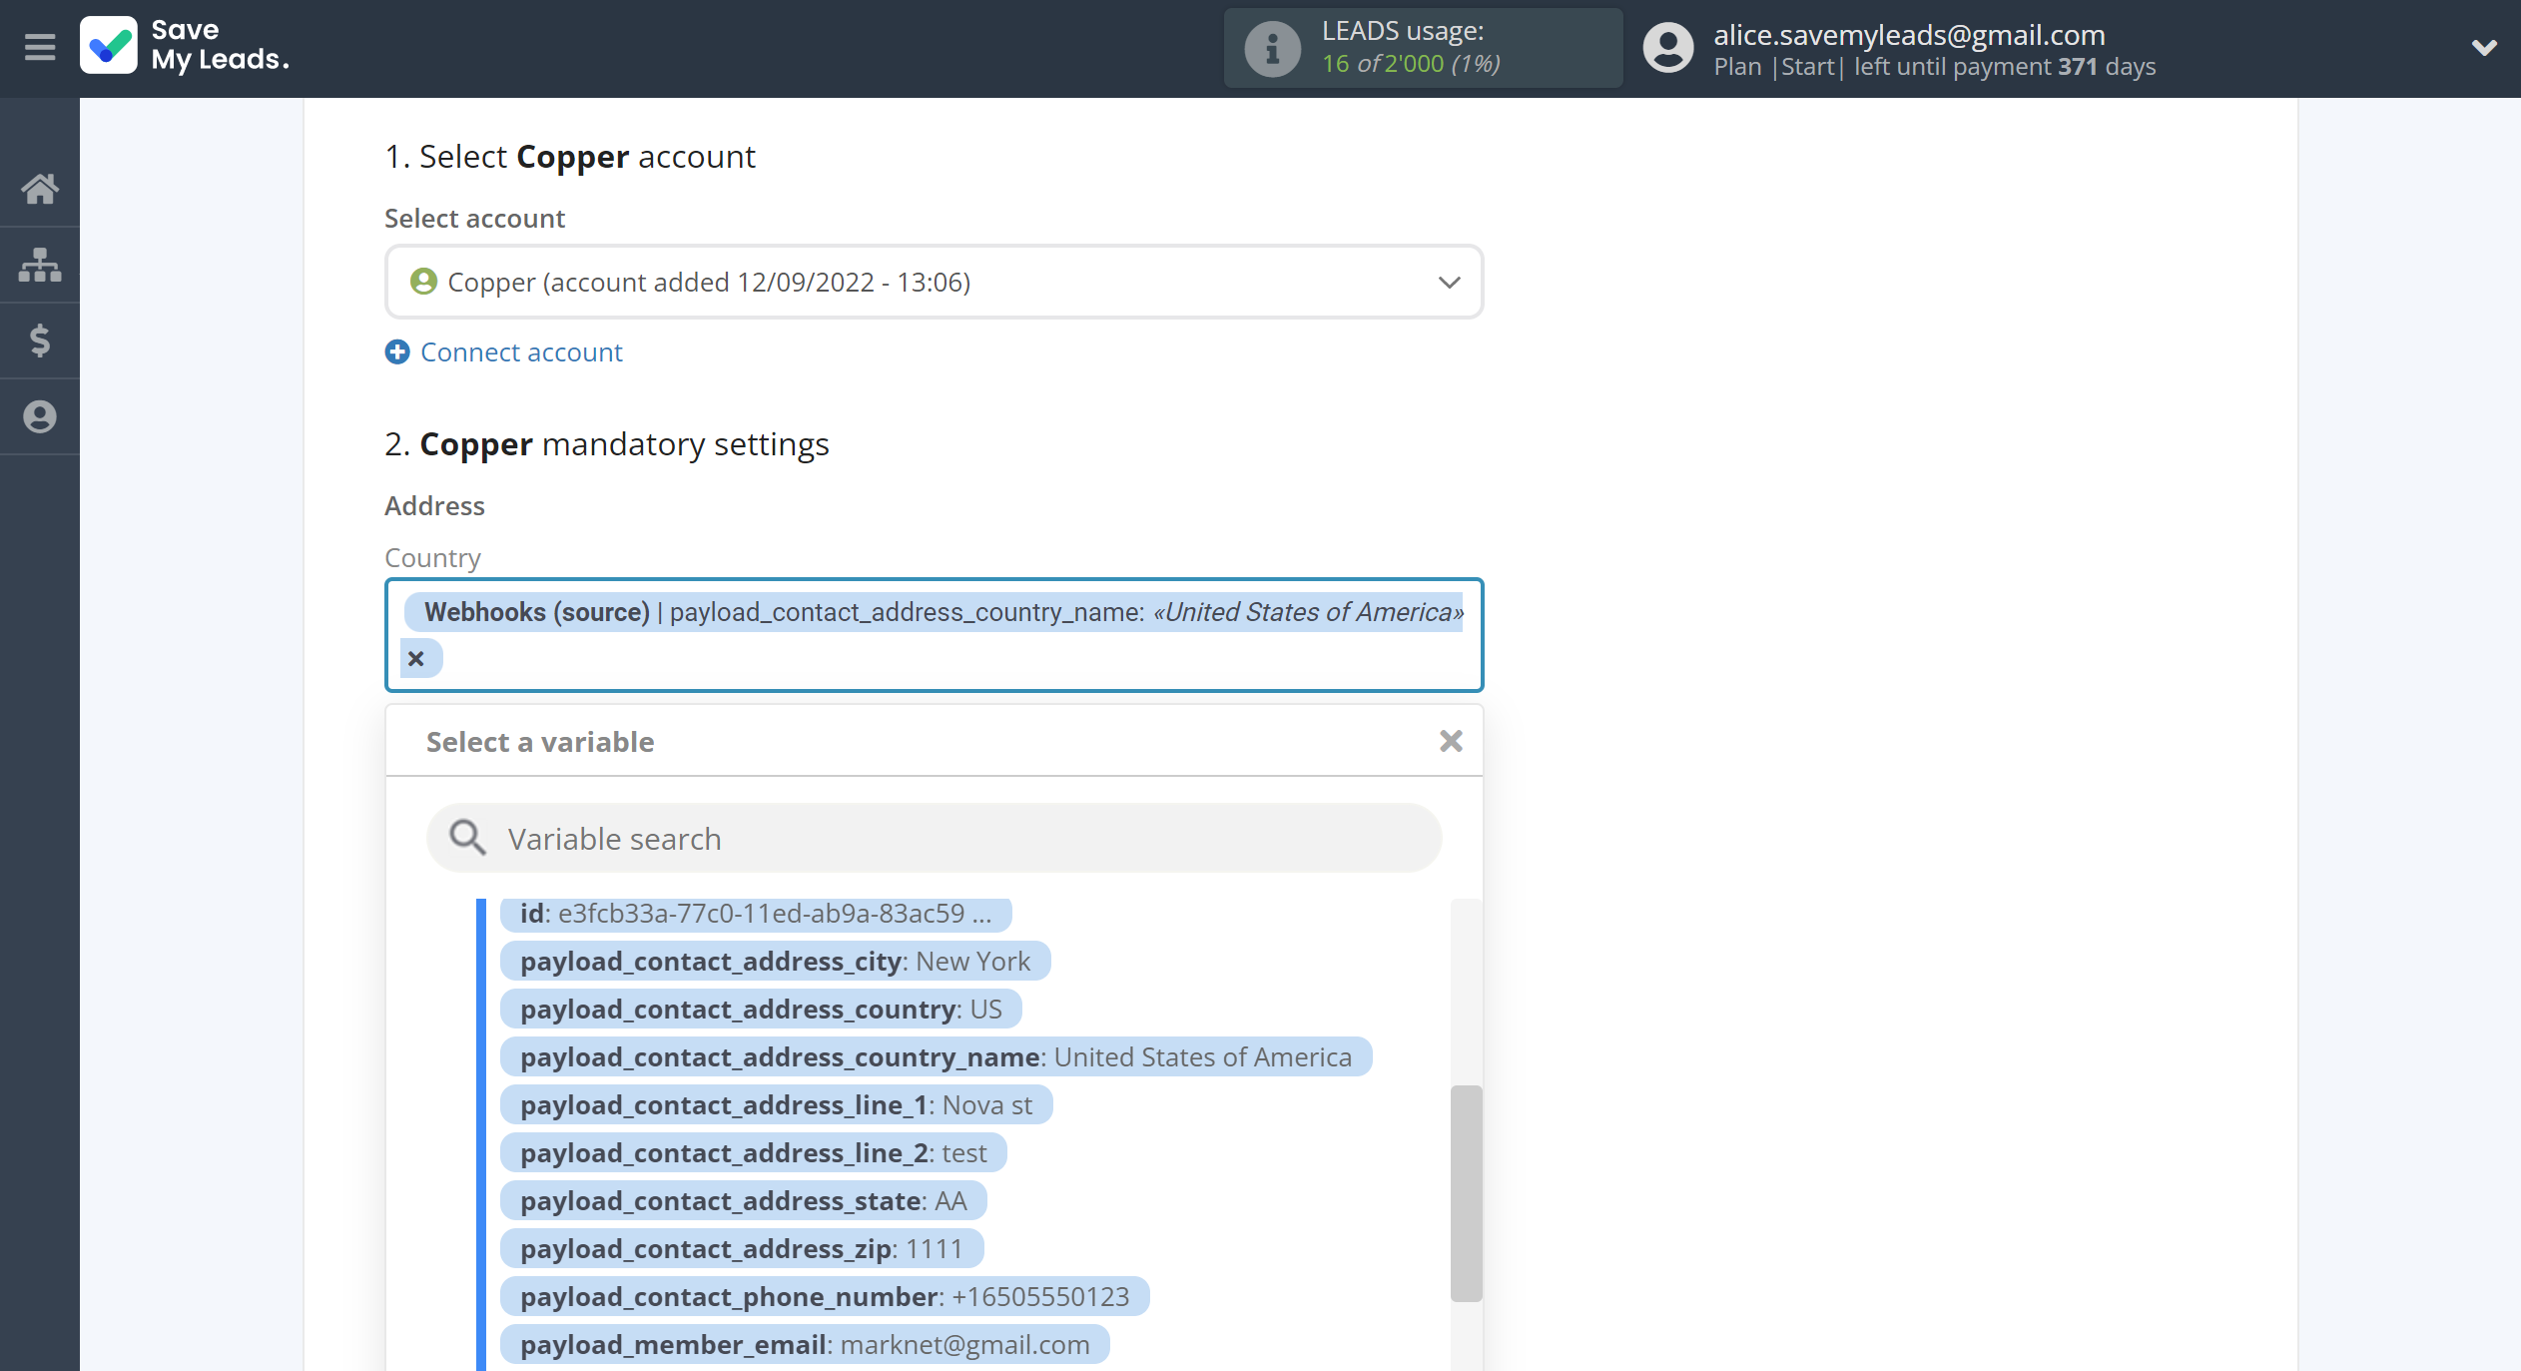Click the variable list scrollbar thumb

click(x=1466, y=1193)
